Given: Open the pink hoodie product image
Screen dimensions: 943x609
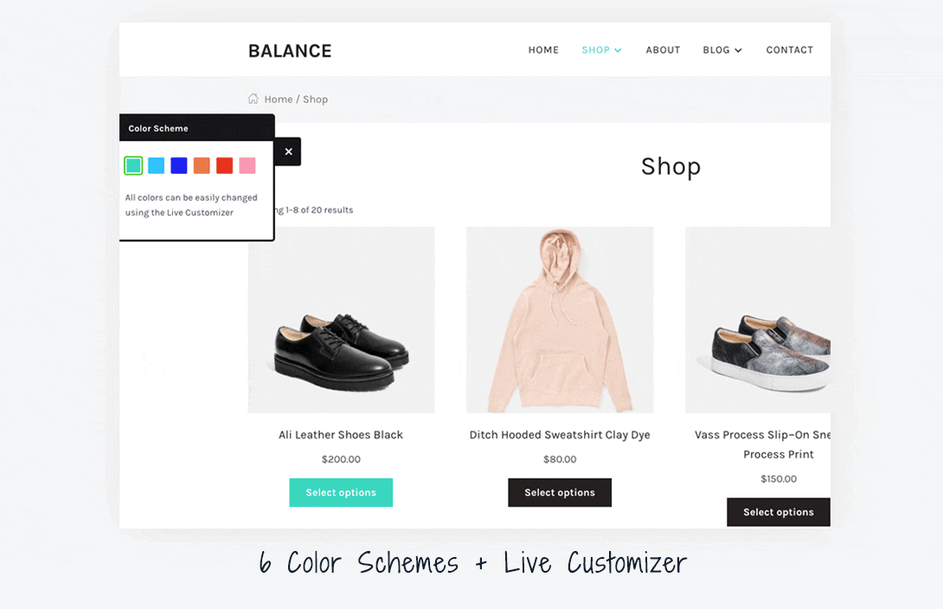Looking at the screenshot, I should coord(560,320).
